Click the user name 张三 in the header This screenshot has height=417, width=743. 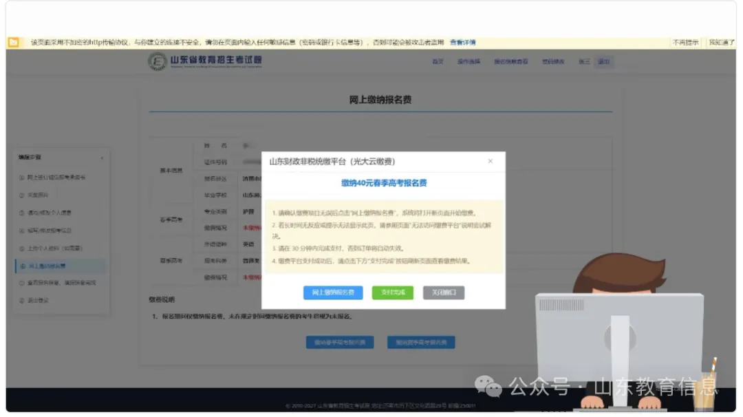click(x=584, y=62)
